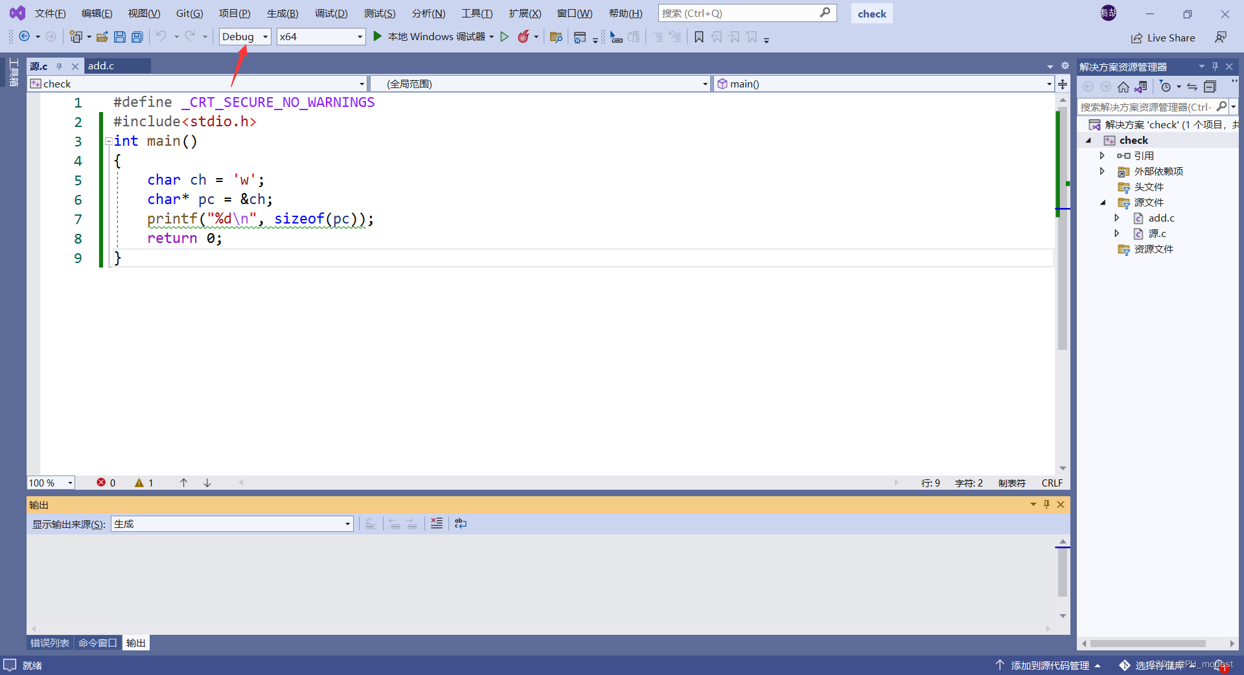The width and height of the screenshot is (1244, 675).
Task: Click the Open File folder icon
Action: point(102,37)
